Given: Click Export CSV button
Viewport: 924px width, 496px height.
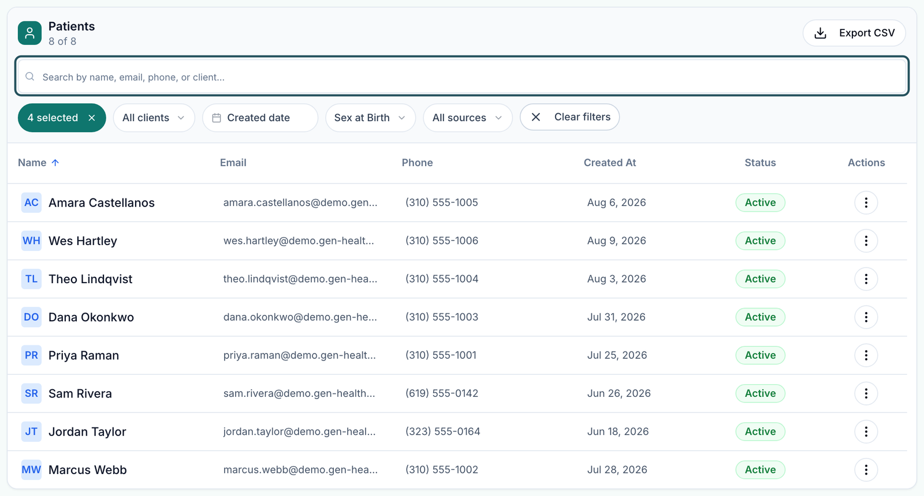Looking at the screenshot, I should pos(854,33).
